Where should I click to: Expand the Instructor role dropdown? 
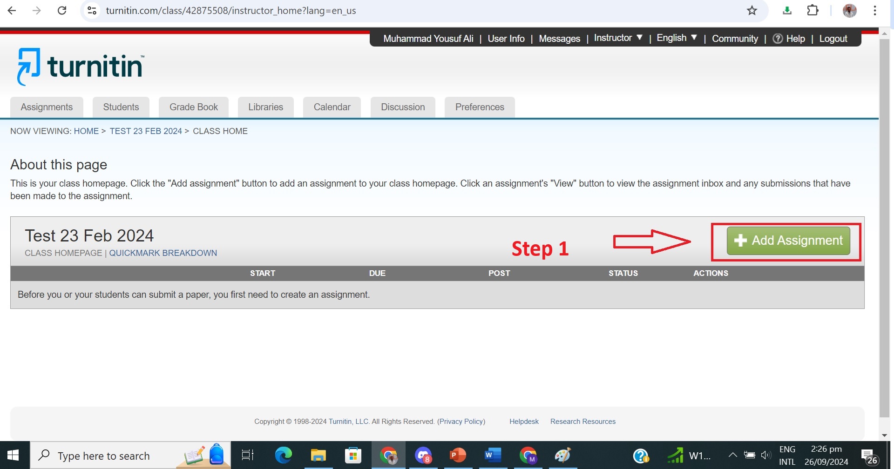click(x=618, y=38)
